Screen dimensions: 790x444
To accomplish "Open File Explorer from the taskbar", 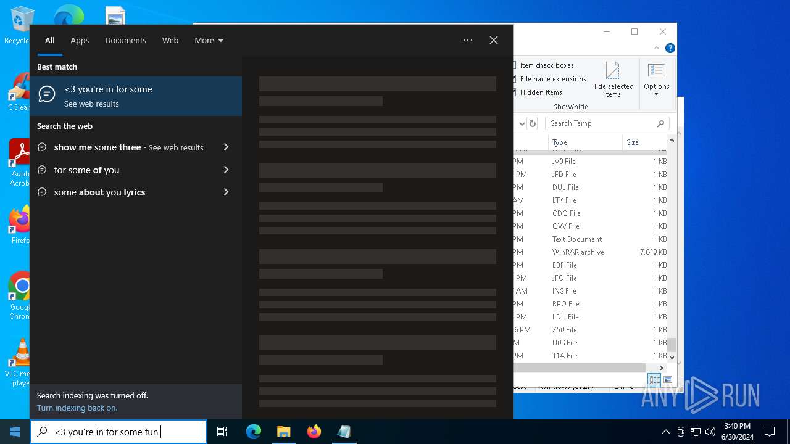I will (x=284, y=432).
